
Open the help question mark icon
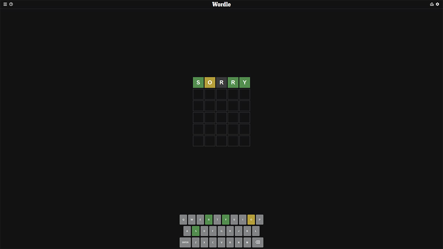(11, 4)
